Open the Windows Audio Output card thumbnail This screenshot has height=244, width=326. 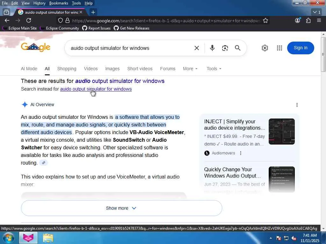click(281, 179)
